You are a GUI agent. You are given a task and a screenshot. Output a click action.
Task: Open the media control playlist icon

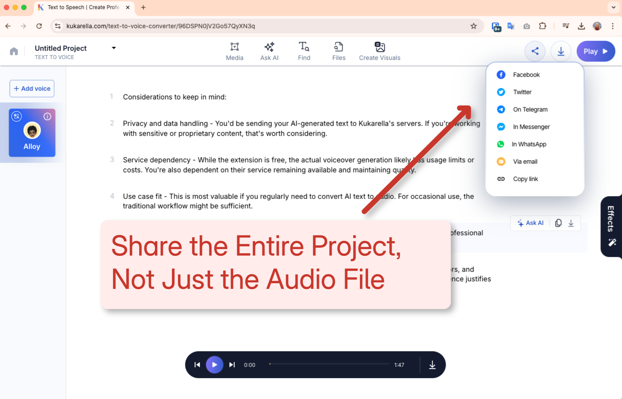click(566, 26)
